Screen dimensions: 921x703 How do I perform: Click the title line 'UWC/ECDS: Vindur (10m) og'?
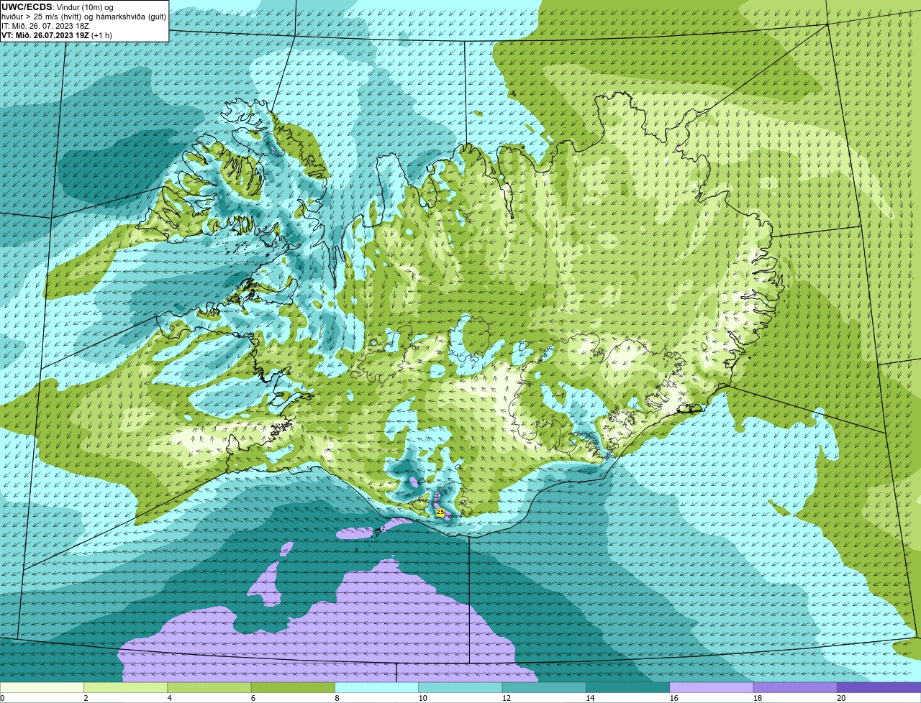tap(58, 7)
